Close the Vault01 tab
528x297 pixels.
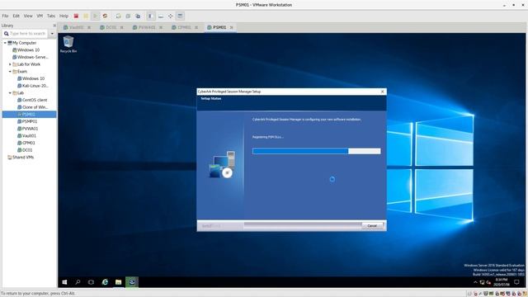click(x=89, y=27)
